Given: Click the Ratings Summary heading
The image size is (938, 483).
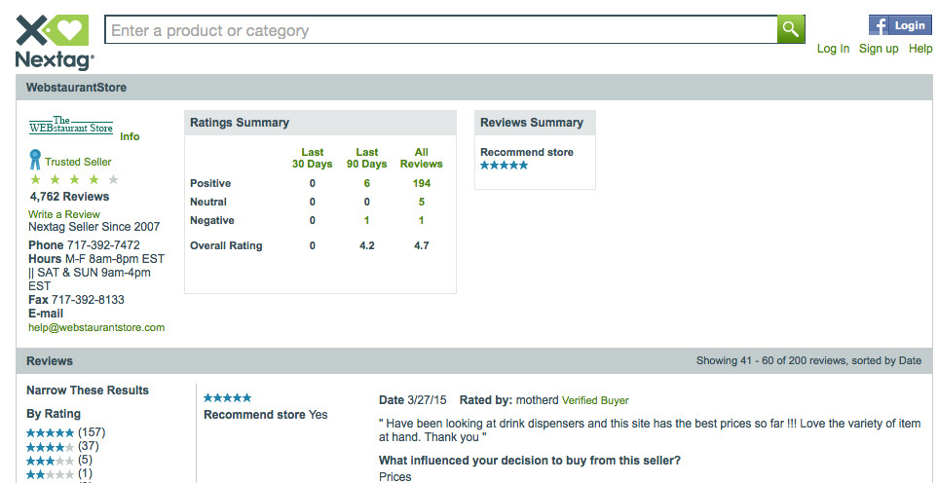Looking at the screenshot, I should tap(240, 123).
